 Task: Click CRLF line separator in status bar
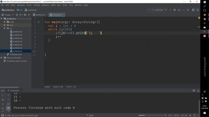point(176,115)
